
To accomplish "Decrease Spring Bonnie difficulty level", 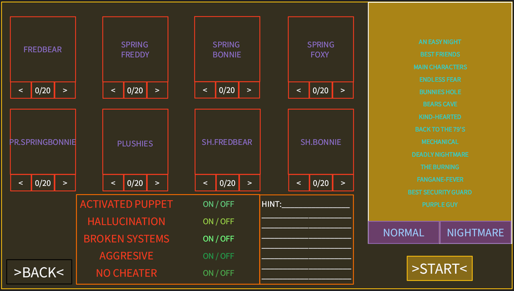I will (205, 90).
